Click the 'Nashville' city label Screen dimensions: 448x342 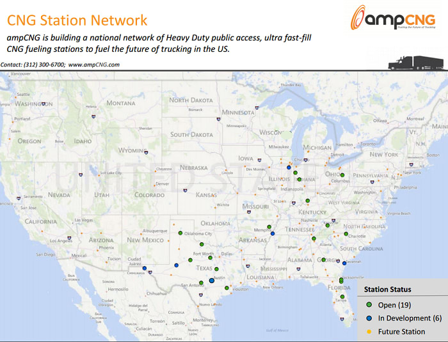coord(309,221)
